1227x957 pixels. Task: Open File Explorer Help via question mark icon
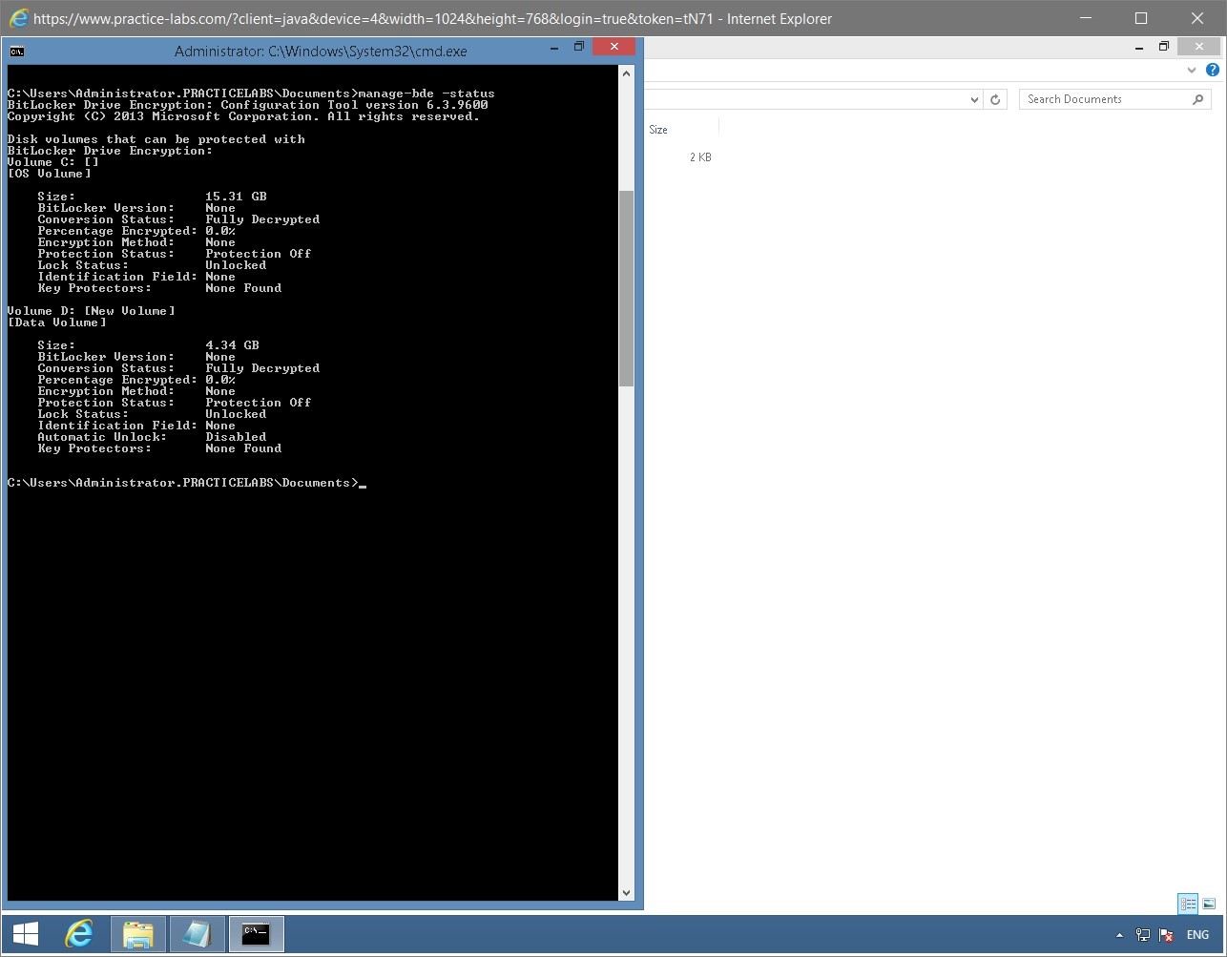tap(1213, 70)
